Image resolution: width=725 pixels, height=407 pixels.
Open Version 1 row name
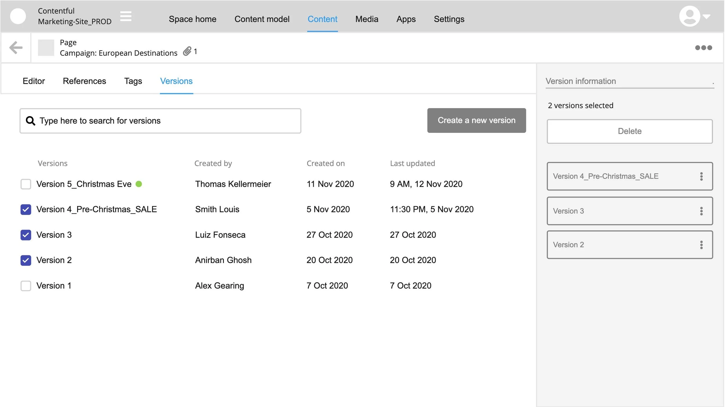tap(54, 286)
